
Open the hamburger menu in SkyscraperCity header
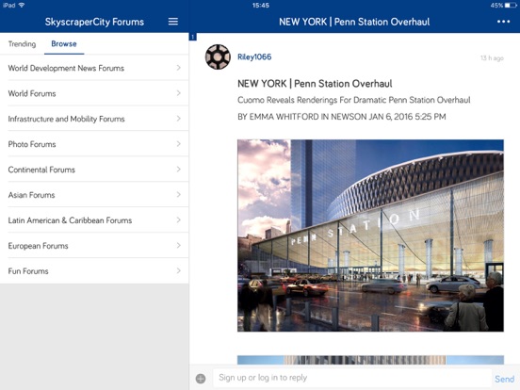coord(173,22)
